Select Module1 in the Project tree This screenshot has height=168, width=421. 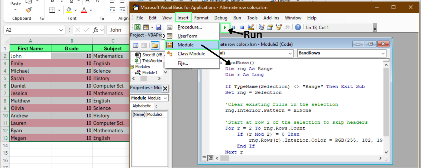click(x=150, y=73)
